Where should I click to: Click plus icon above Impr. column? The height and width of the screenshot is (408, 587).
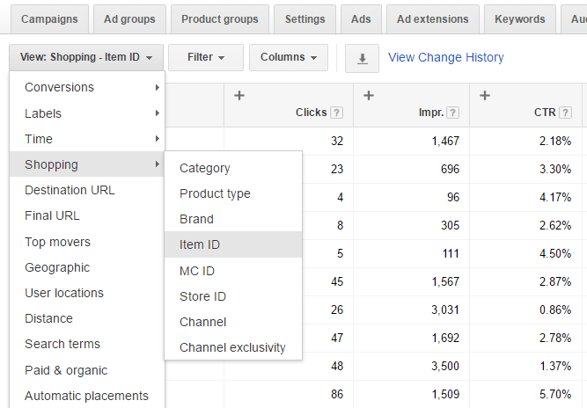coord(368,95)
